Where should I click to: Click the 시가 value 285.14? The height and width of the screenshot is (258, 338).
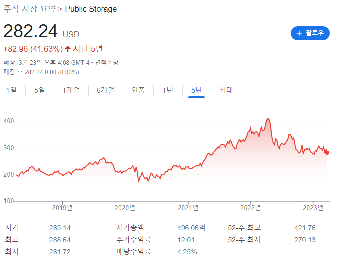coord(60,228)
